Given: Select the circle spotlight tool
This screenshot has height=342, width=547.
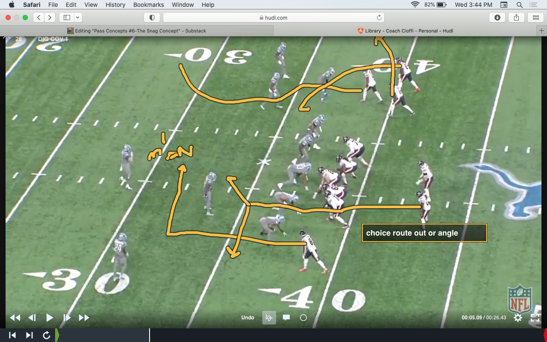Looking at the screenshot, I should pos(303,318).
